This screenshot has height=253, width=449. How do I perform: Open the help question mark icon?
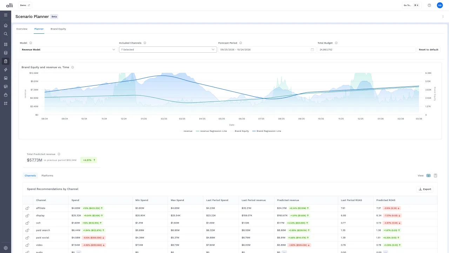coord(429,5)
